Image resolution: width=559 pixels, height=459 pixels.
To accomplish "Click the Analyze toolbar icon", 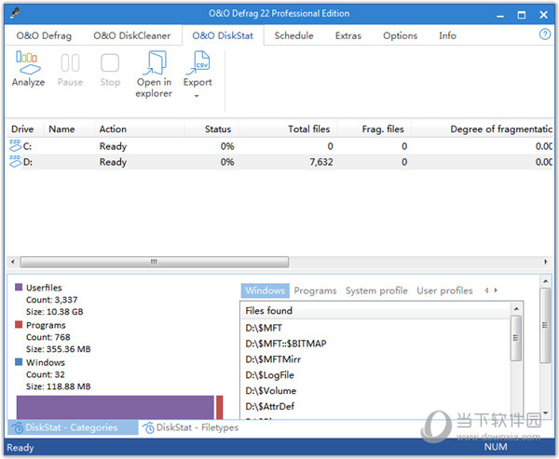I will [x=28, y=62].
